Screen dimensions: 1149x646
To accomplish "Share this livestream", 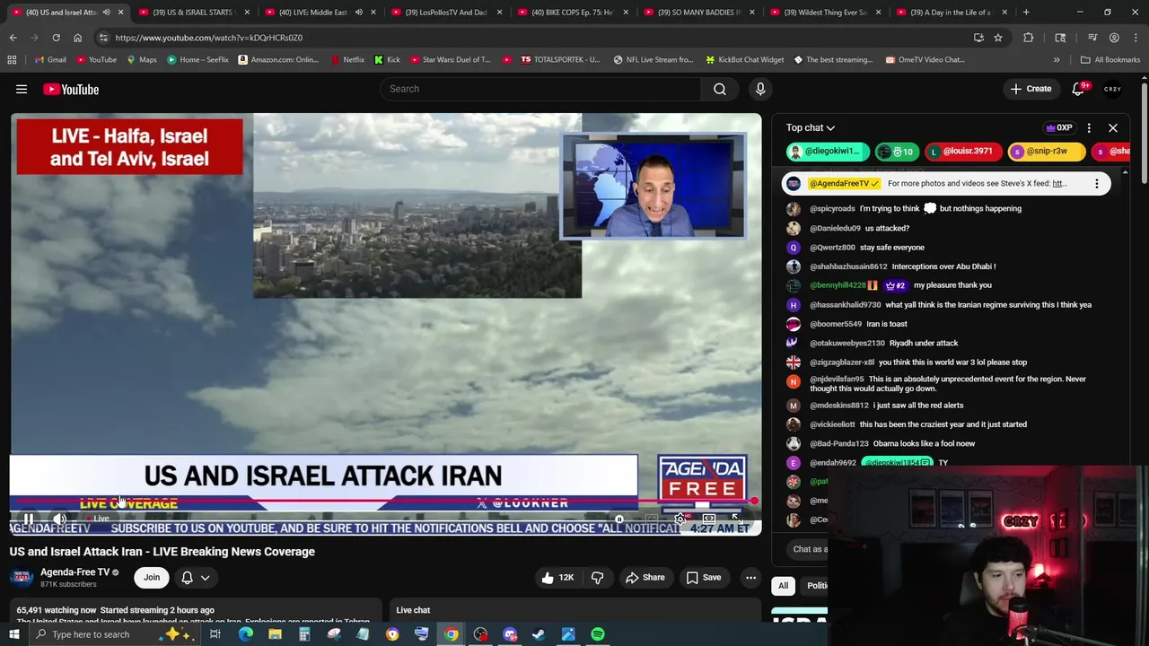I will click(645, 578).
